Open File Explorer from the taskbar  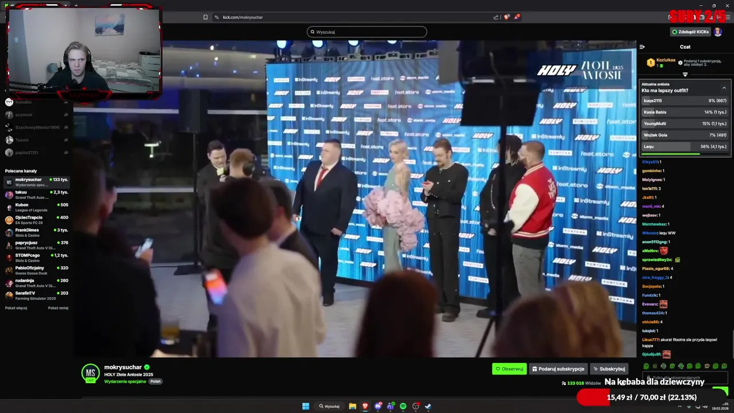[x=353, y=406]
